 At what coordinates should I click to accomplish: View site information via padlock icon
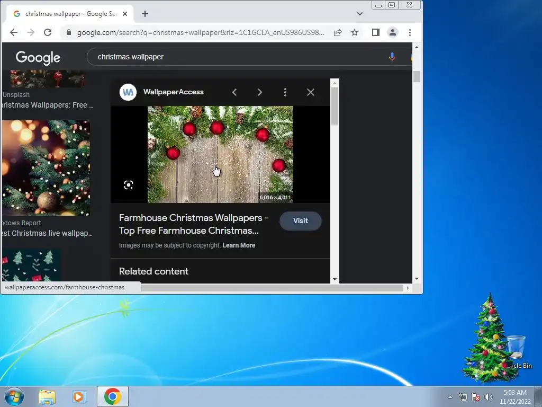[x=69, y=32]
